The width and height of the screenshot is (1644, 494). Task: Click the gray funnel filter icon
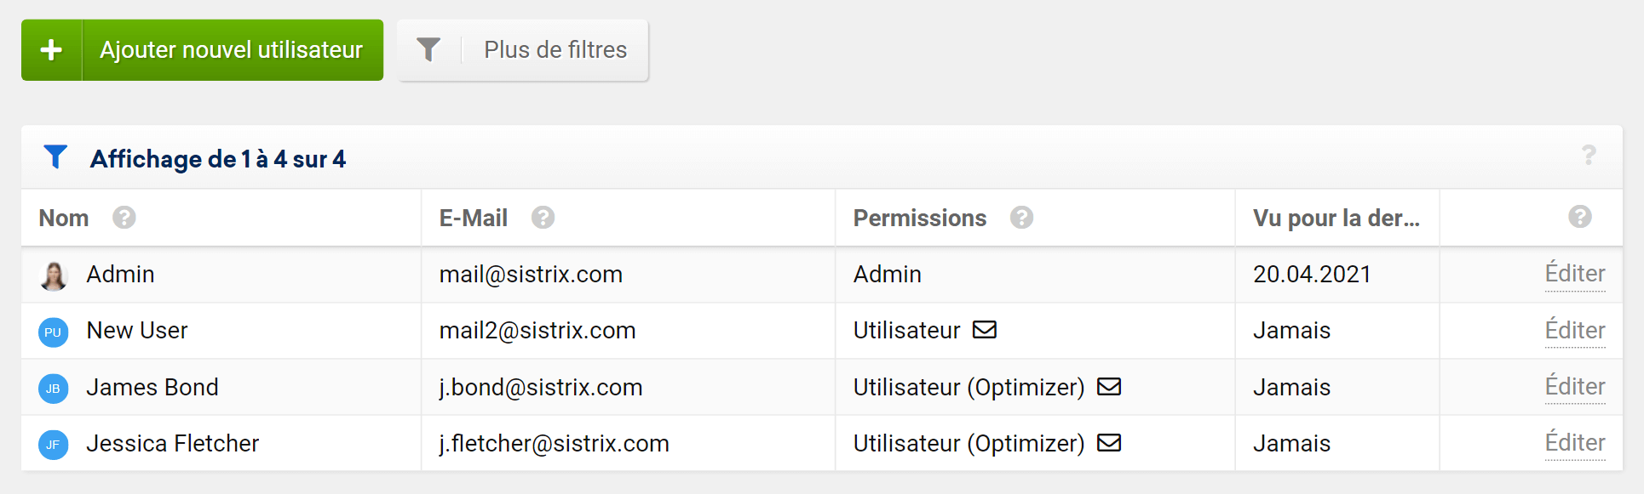[x=428, y=50]
